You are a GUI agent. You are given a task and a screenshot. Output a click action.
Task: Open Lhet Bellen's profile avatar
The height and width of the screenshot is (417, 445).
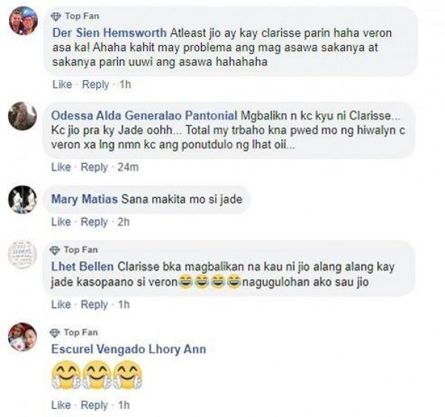click(x=22, y=255)
